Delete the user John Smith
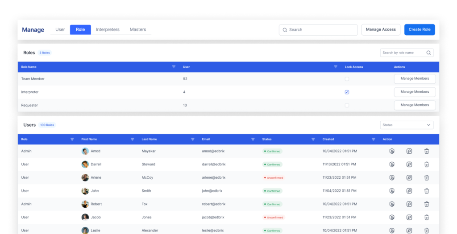Viewport: 457px width, 234px height. coord(426,191)
